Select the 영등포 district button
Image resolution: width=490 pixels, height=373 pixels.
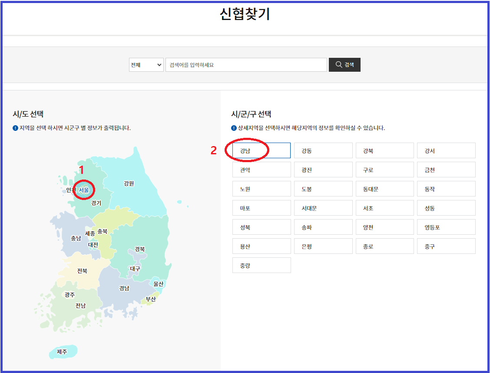446,226
